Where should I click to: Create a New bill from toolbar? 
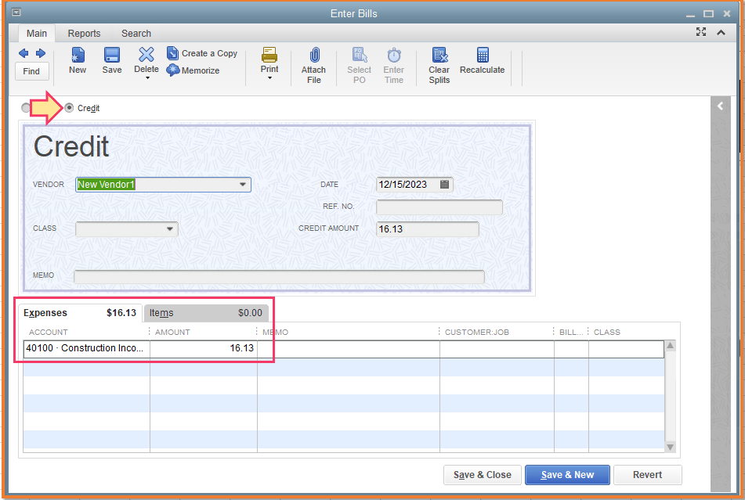pyautogui.click(x=78, y=60)
